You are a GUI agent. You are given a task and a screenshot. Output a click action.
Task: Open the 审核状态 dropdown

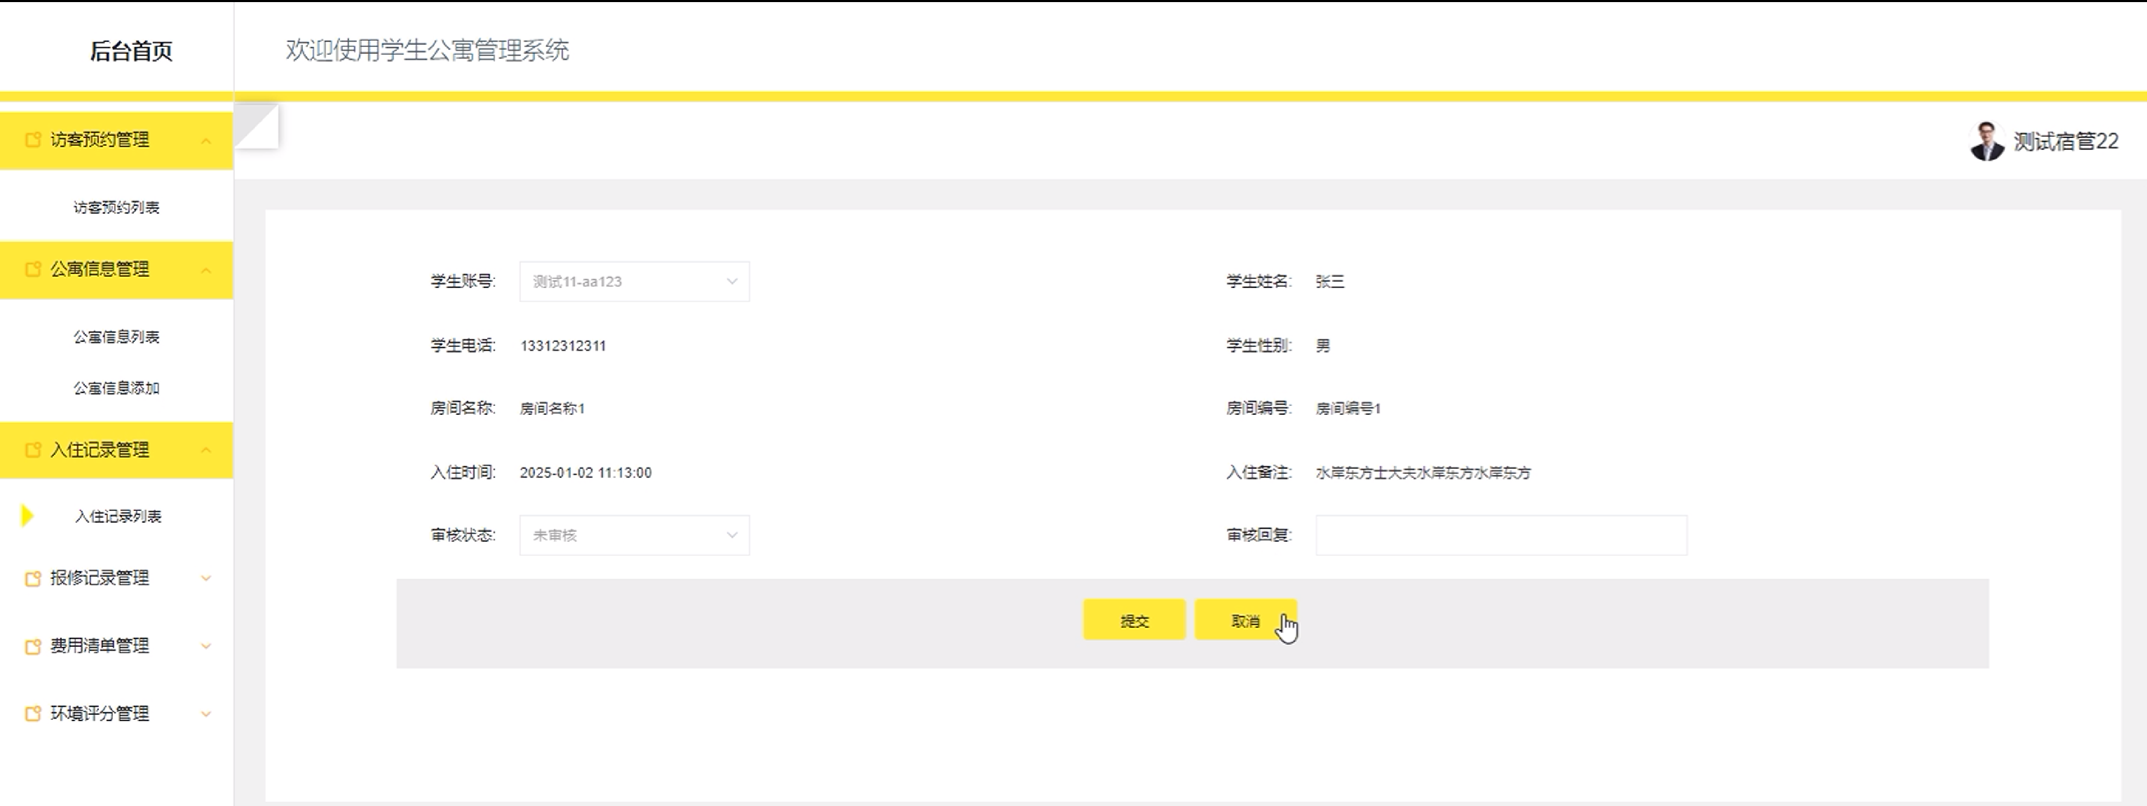[x=635, y=535]
